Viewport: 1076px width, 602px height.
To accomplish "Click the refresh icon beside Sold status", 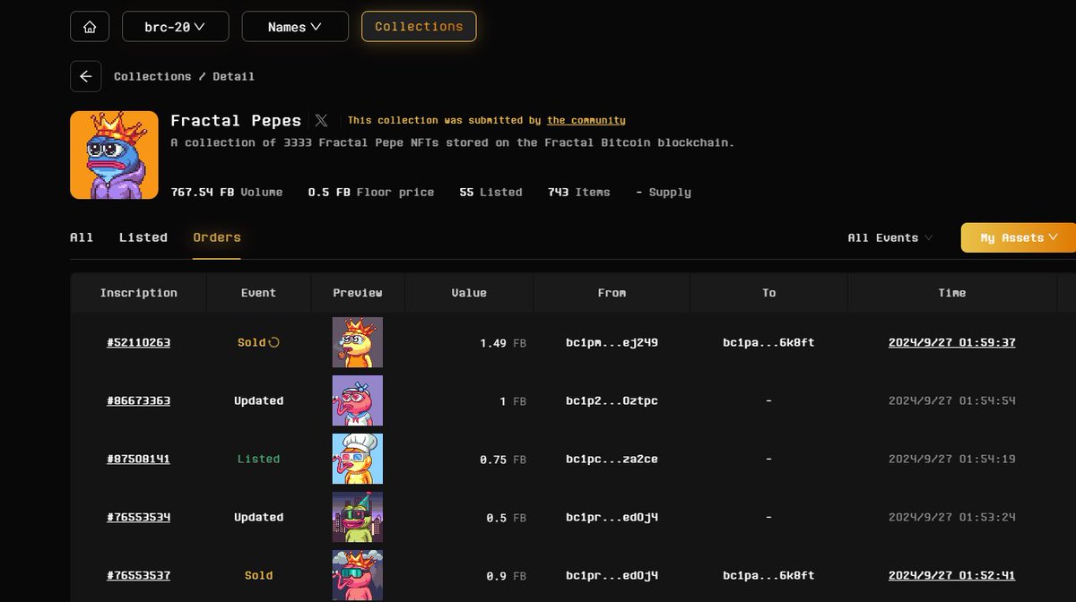I will [x=273, y=342].
